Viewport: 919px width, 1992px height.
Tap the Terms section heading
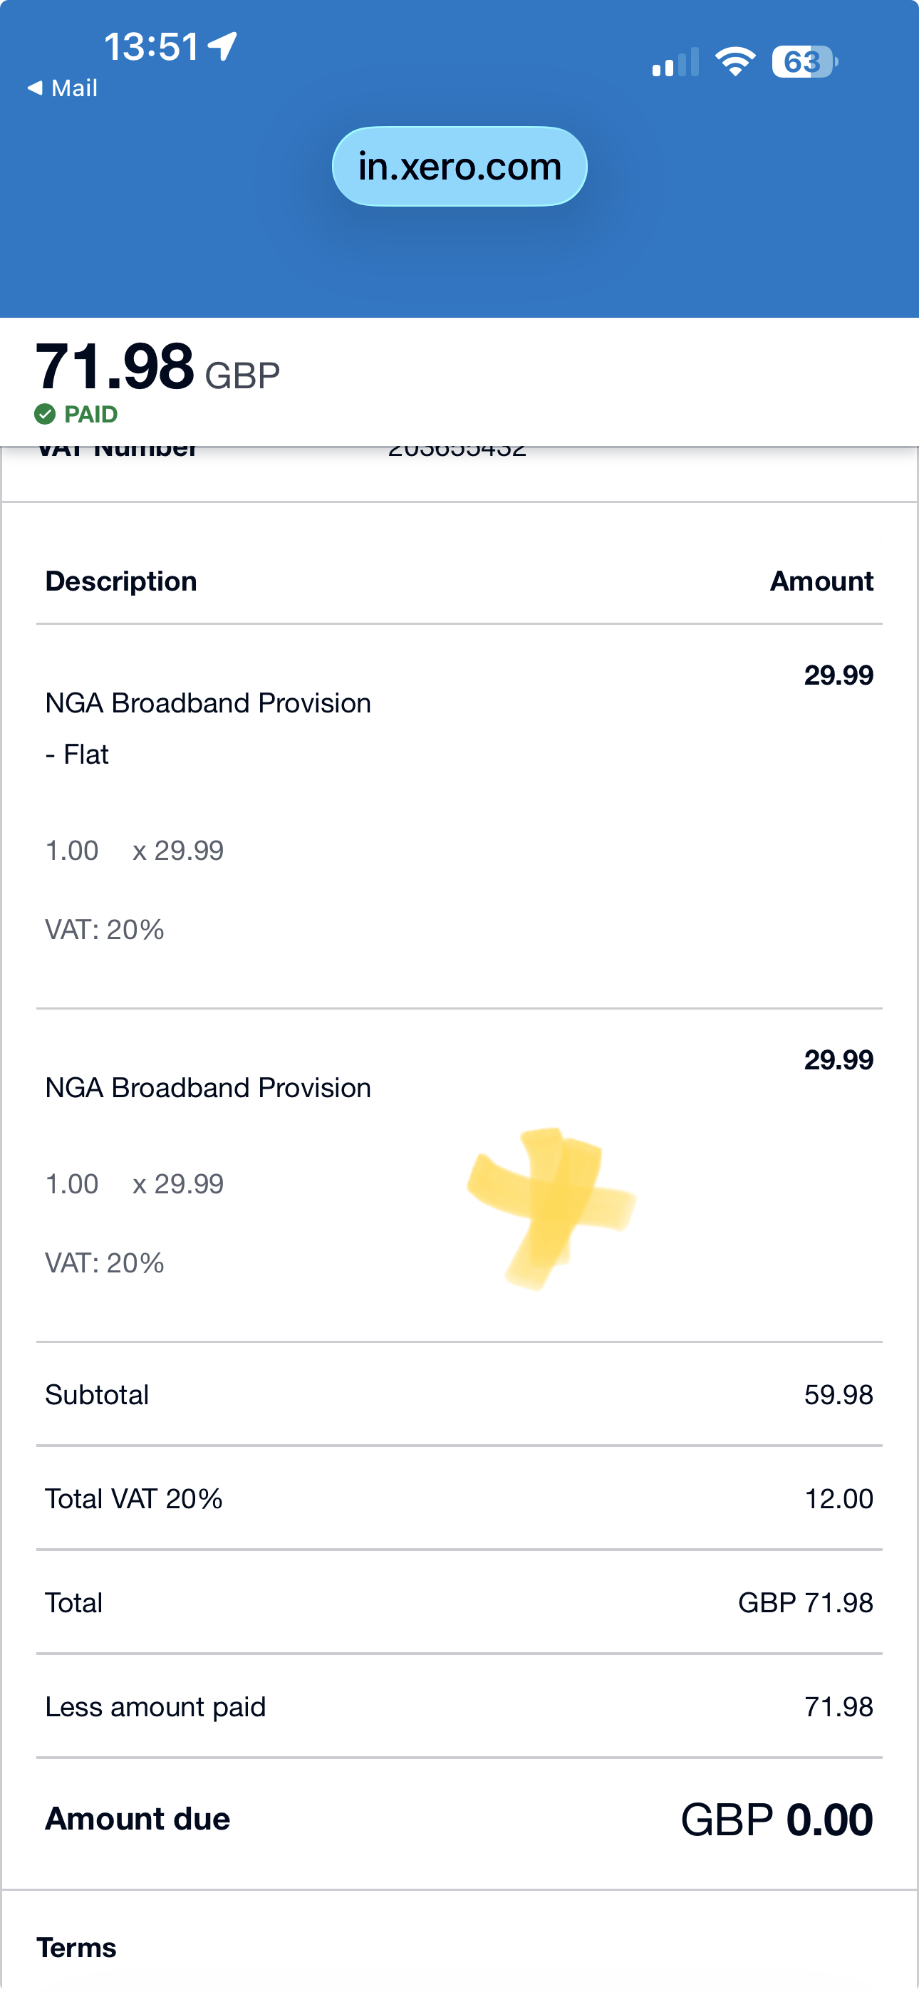77,1947
